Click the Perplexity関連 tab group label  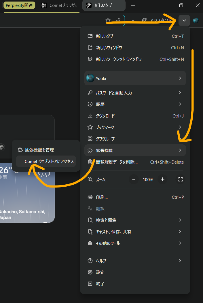(x=19, y=5)
